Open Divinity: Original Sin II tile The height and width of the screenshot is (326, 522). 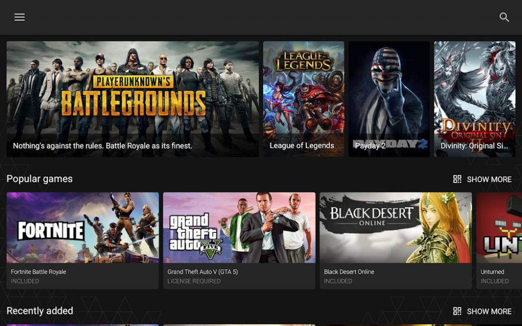point(475,99)
